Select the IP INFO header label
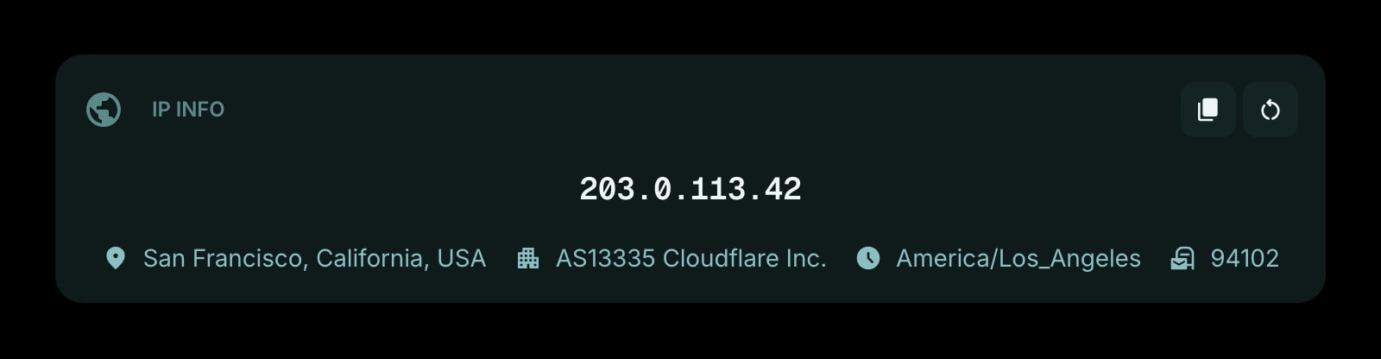The width and height of the screenshot is (1381, 359). click(x=188, y=110)
